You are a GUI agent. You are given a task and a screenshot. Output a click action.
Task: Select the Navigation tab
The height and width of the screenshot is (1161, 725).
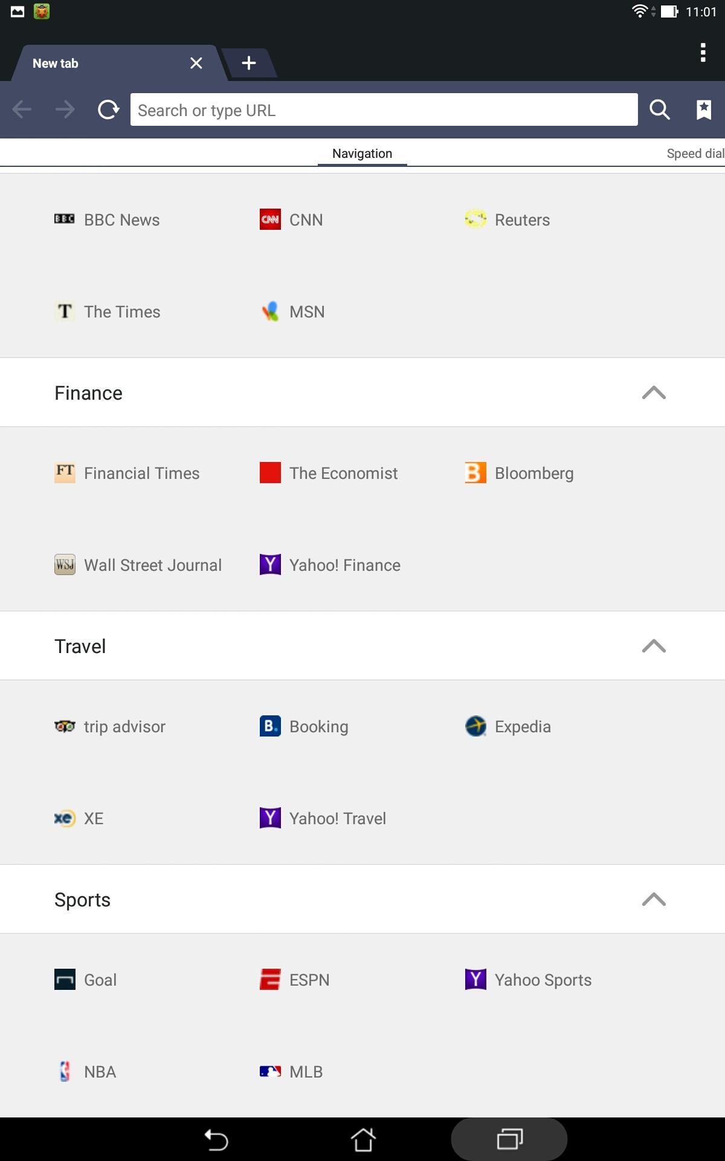pyautogui.click(x=362, y=154)
